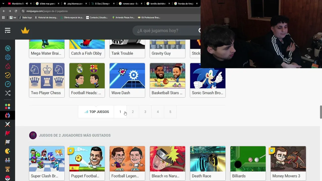Open the hamburger menu icon
This screenshot has height=181, width=322.
click(x=8, y=30)
